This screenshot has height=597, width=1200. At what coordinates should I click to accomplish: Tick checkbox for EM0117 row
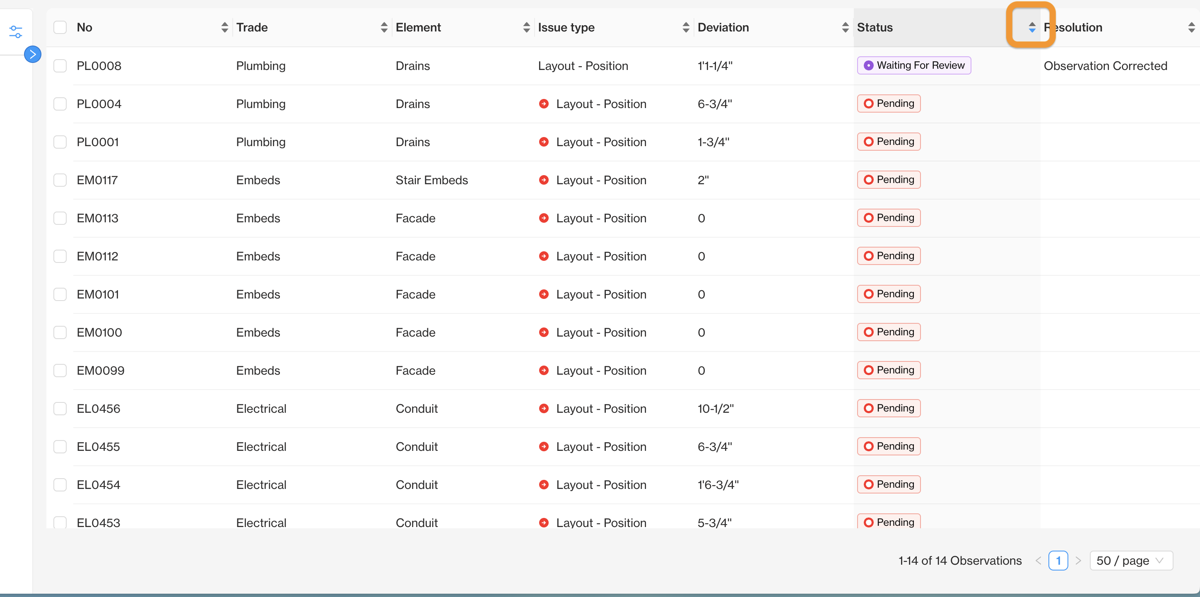pos(60,180)
